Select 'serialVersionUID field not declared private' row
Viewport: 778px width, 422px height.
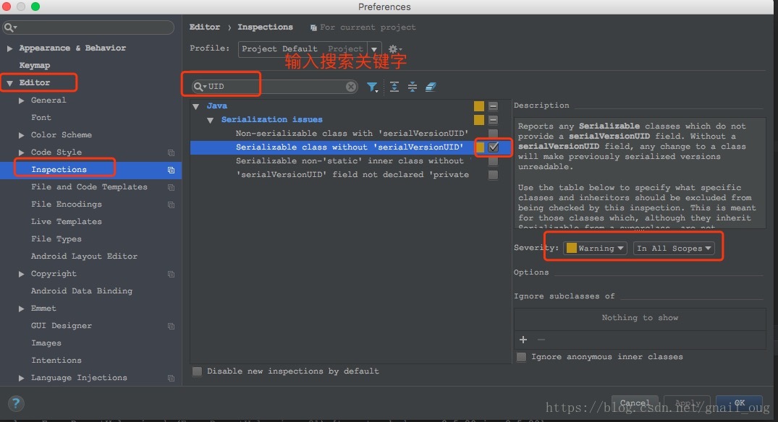click(350, 175)
